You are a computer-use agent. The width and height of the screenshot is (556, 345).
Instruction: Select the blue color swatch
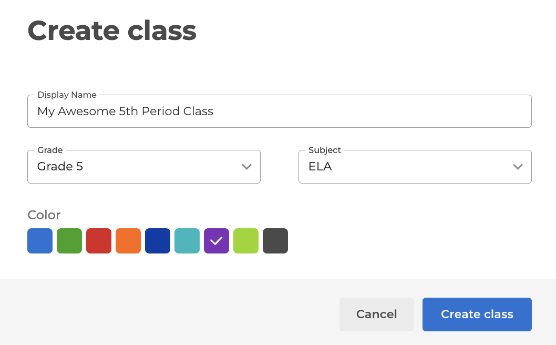40,241
